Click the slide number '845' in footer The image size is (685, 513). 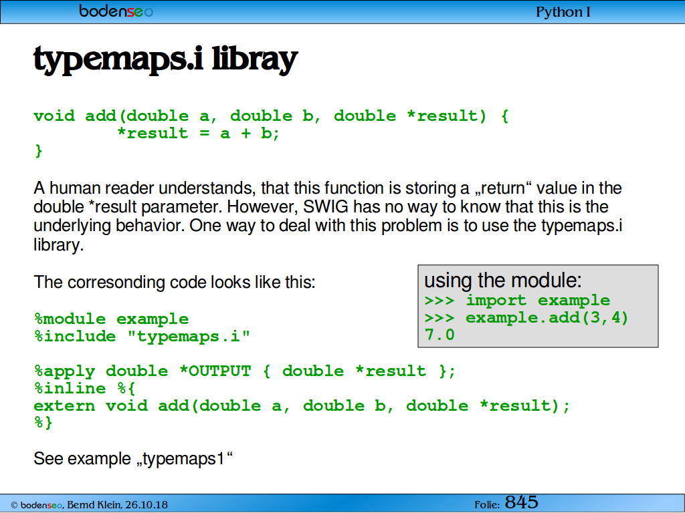pos(521,502)
